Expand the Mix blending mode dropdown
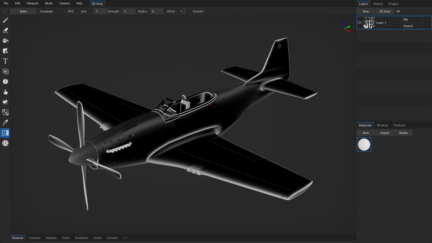 [412, 19]
